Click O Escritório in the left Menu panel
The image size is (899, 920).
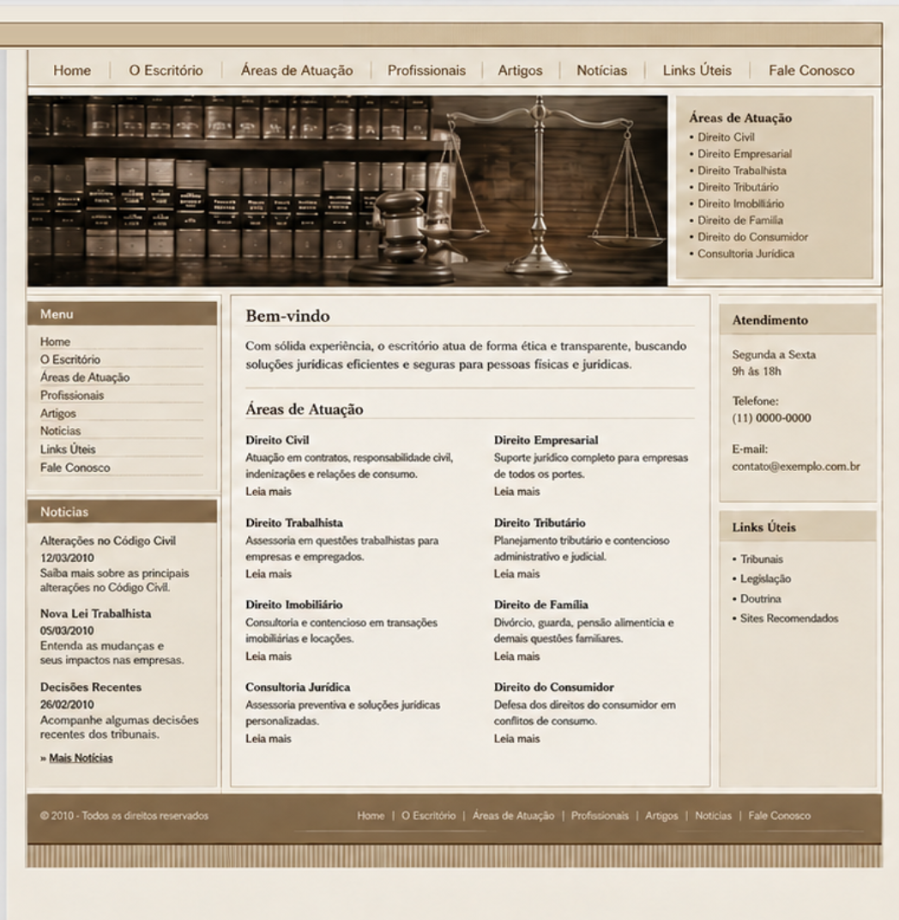[70, 359]
